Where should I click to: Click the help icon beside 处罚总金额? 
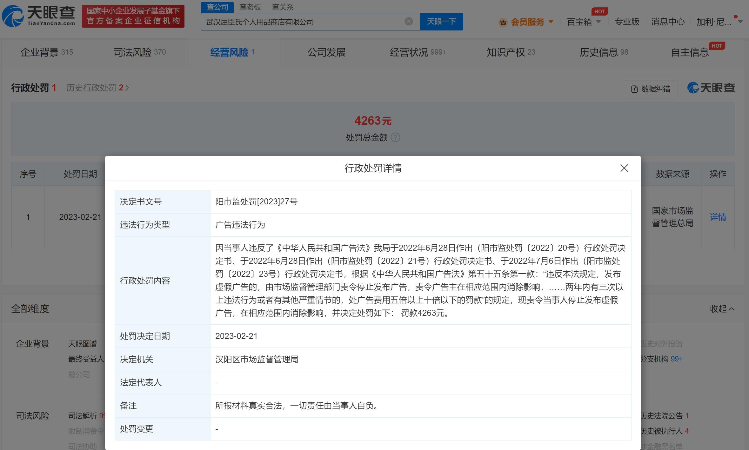(x=395, y=137)
